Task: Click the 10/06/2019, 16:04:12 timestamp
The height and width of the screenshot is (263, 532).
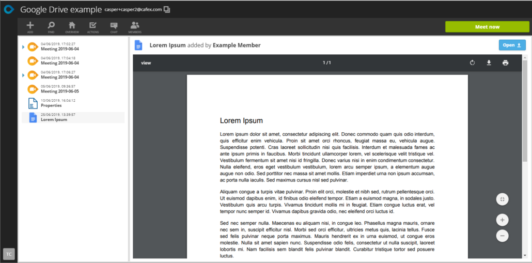Action: 58,100
